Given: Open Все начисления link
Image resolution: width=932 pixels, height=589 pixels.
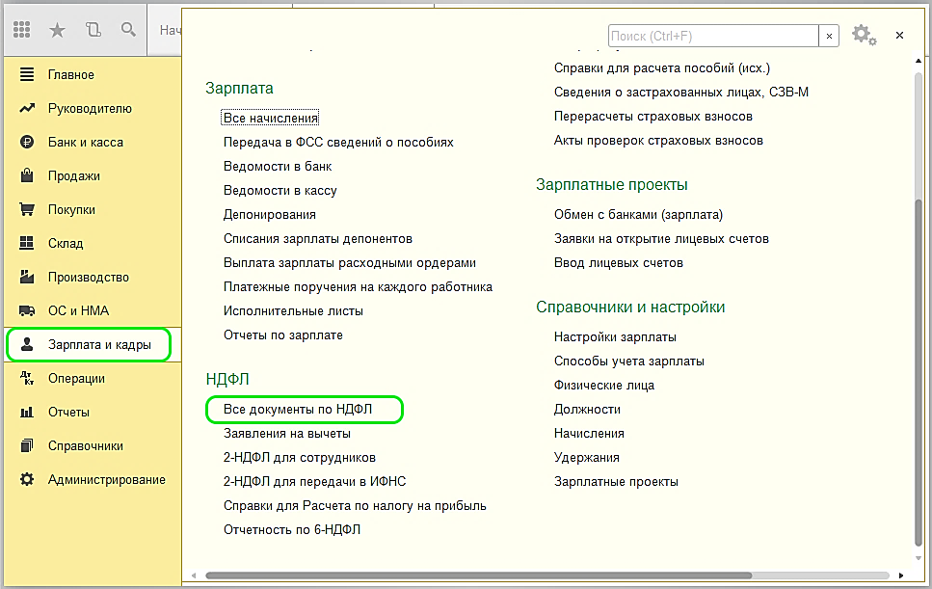Looking at the screenshot, I should coord(271,118).
